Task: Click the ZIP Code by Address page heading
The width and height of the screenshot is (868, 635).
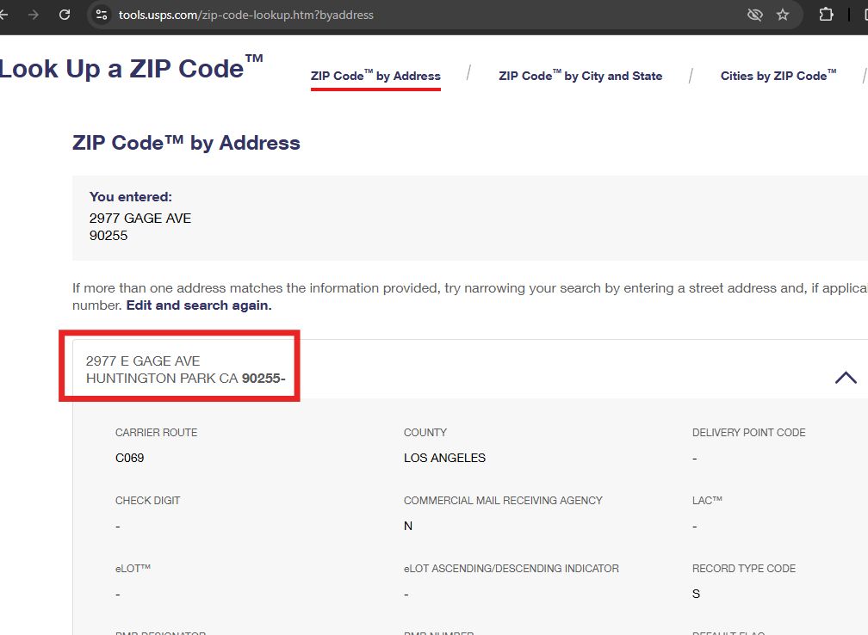Action: [x=186, y=143]
